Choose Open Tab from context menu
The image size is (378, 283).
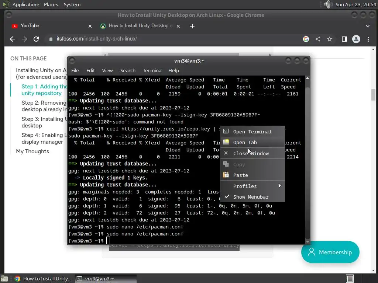[252, 142]
